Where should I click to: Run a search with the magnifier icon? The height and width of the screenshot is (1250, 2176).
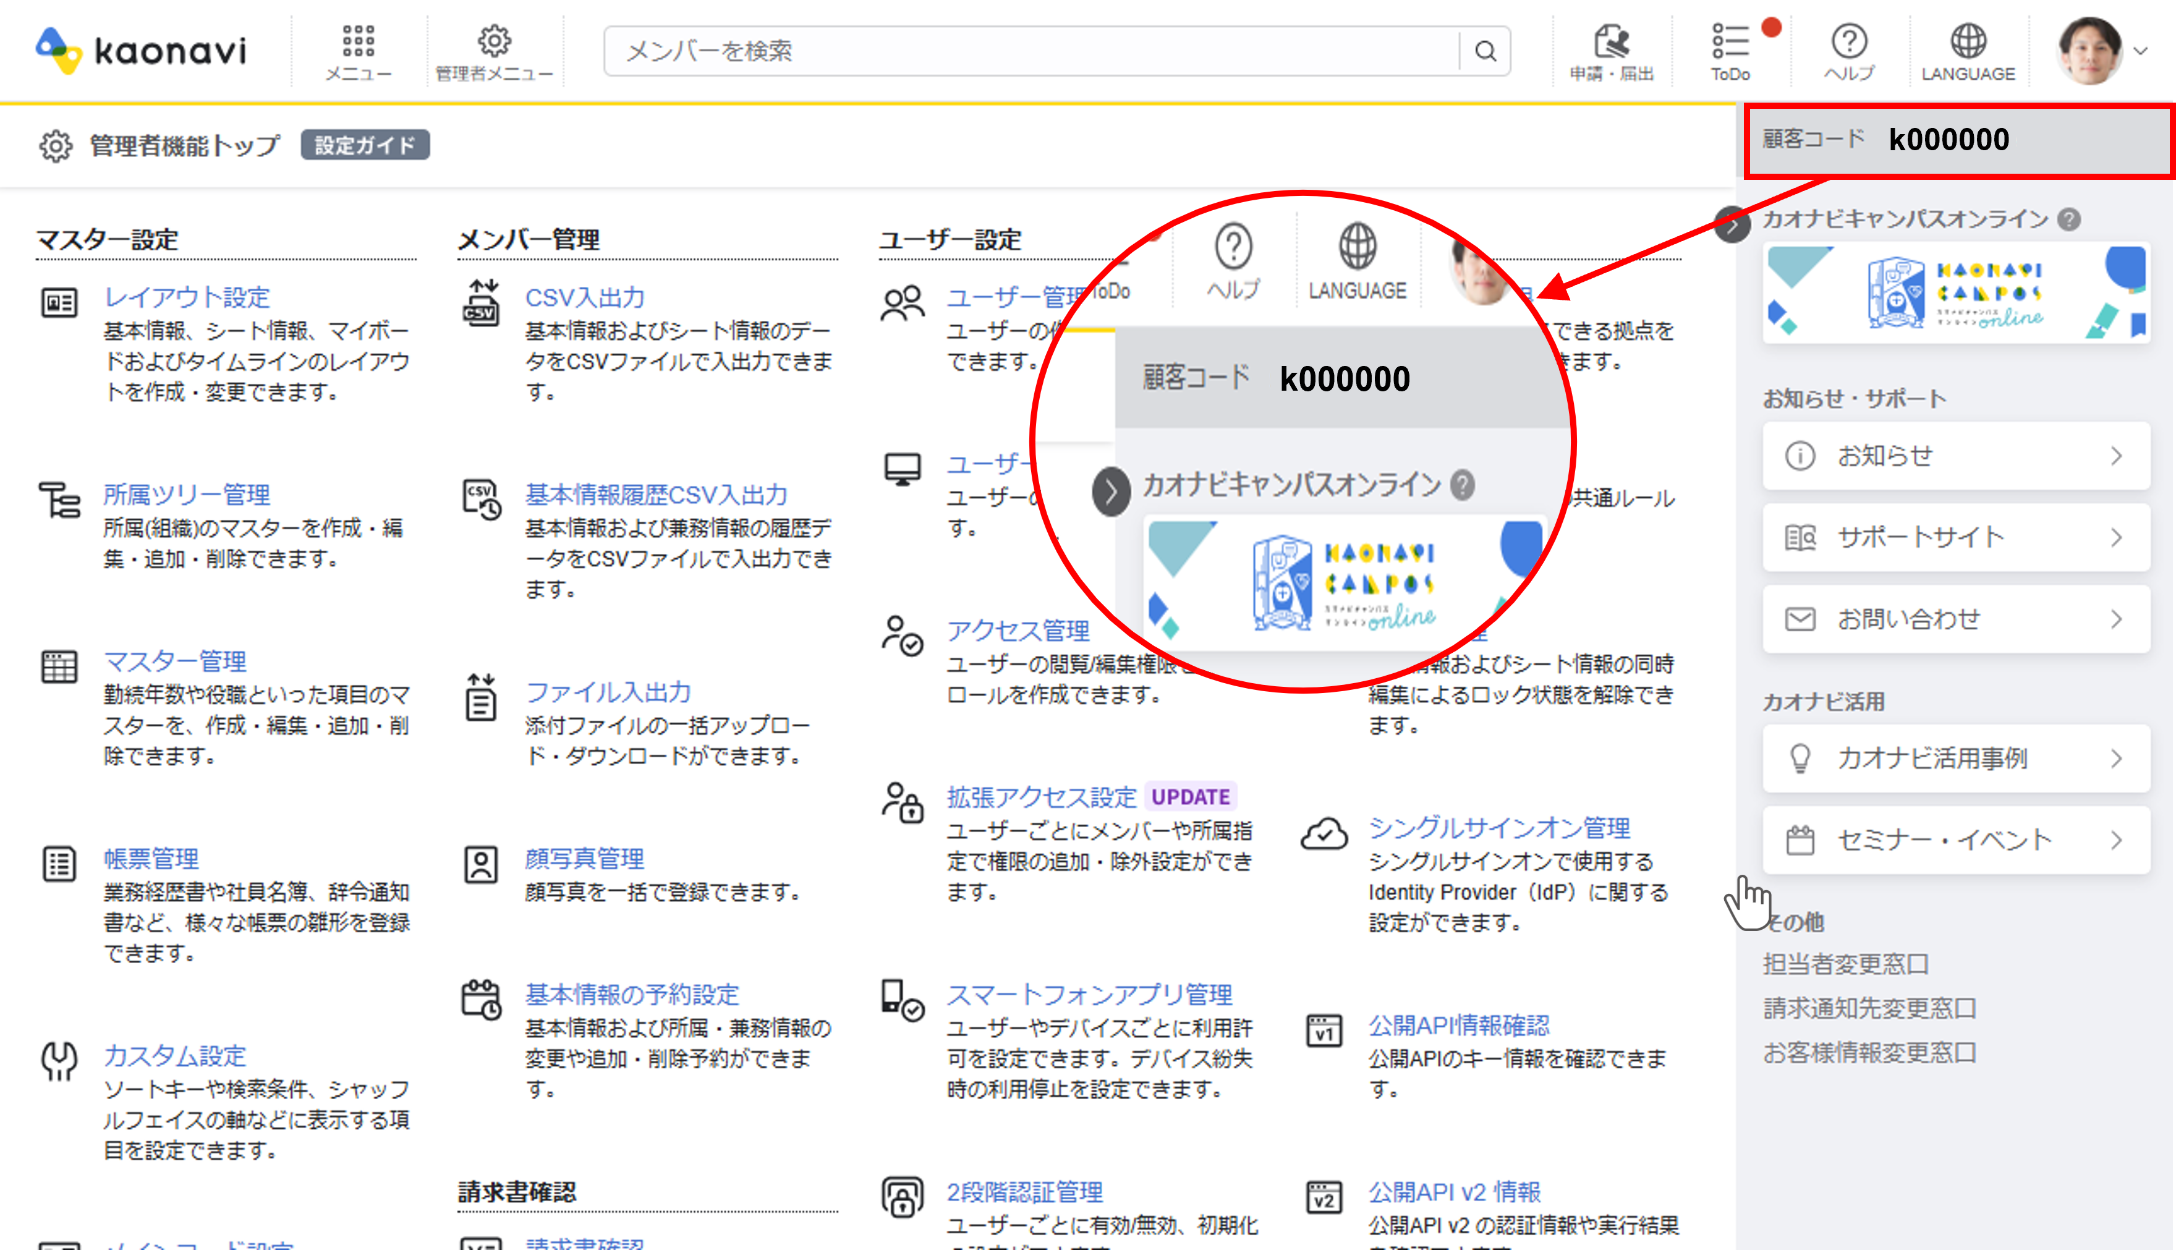tap(1485, 51)
